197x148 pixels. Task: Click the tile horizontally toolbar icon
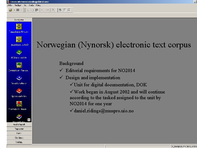(69, 10)
